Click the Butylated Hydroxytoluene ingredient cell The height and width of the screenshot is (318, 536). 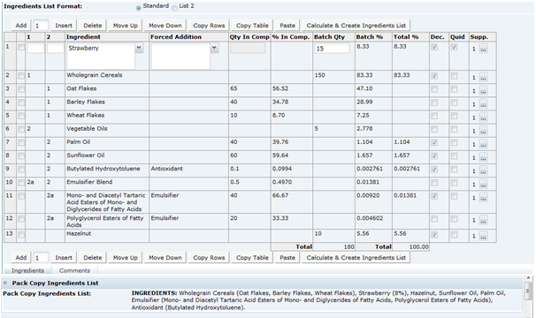click(107, 170)
